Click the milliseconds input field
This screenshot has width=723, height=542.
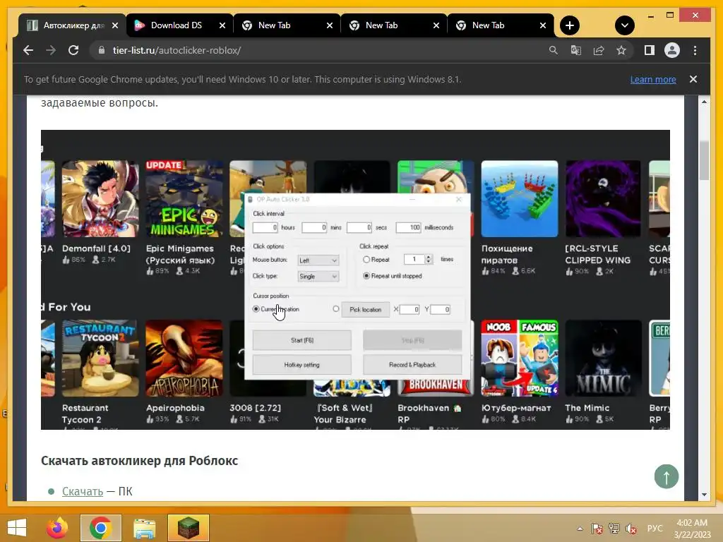(x=409, y=227)
